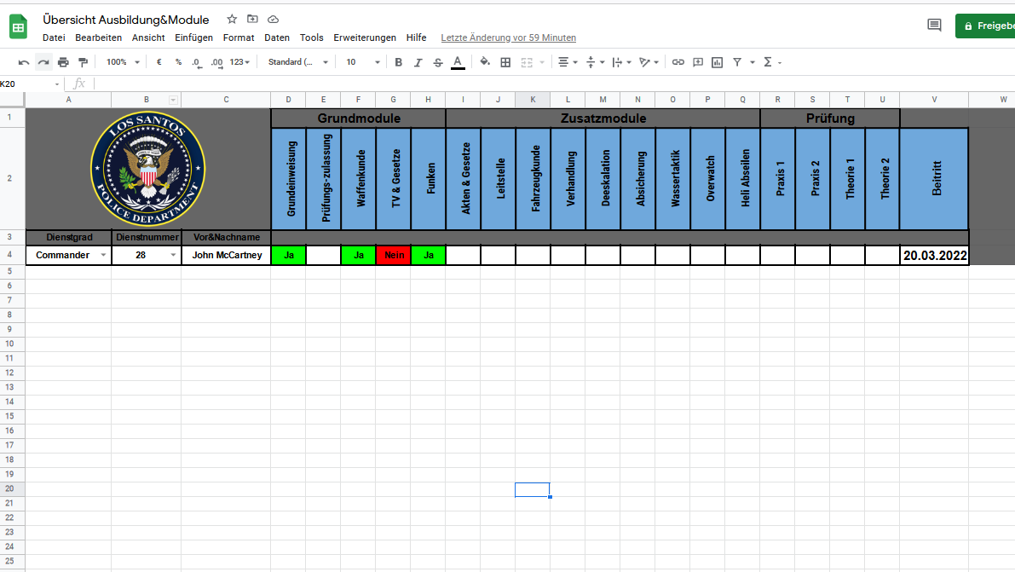
Task: Open the Bearbeiten menu
Action: 98,38
